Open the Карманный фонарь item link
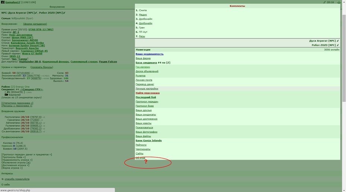 coord(55,61)
